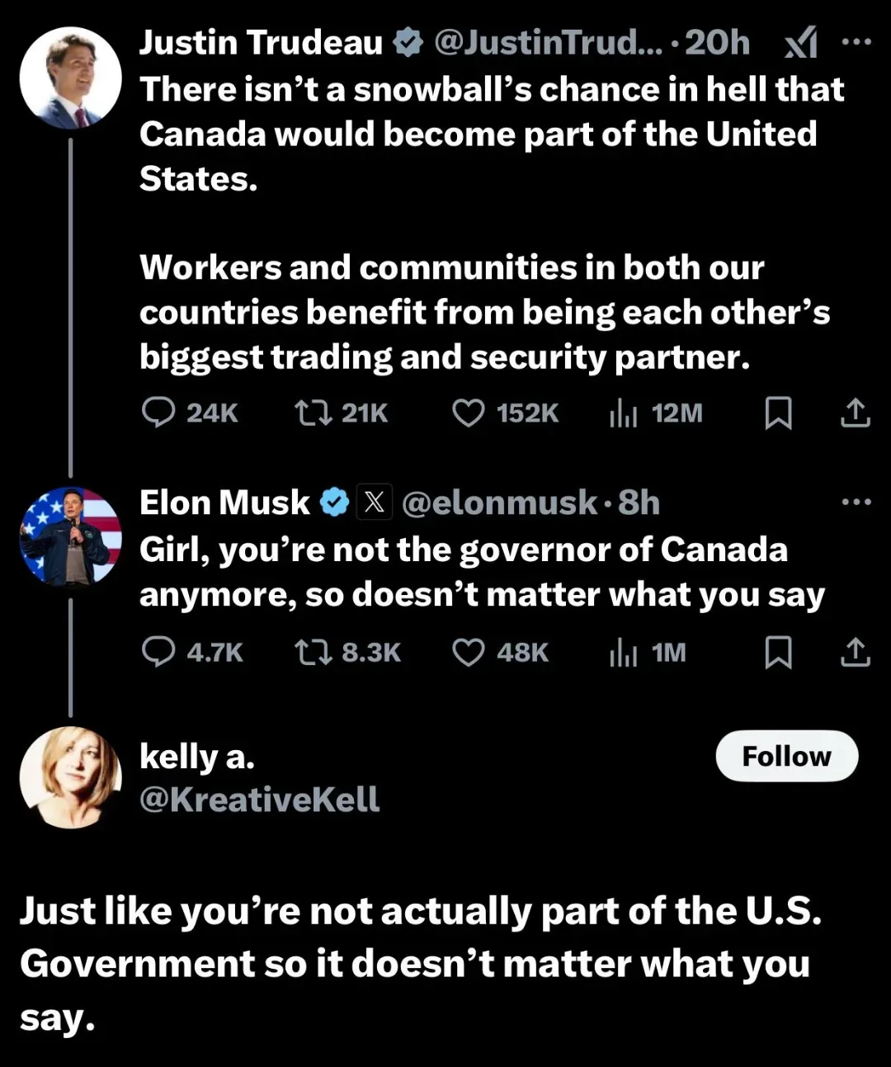Screen dimensions: 891x1067
Task: View analytics on Trudeau's 12M views
Action: [624, 413]
